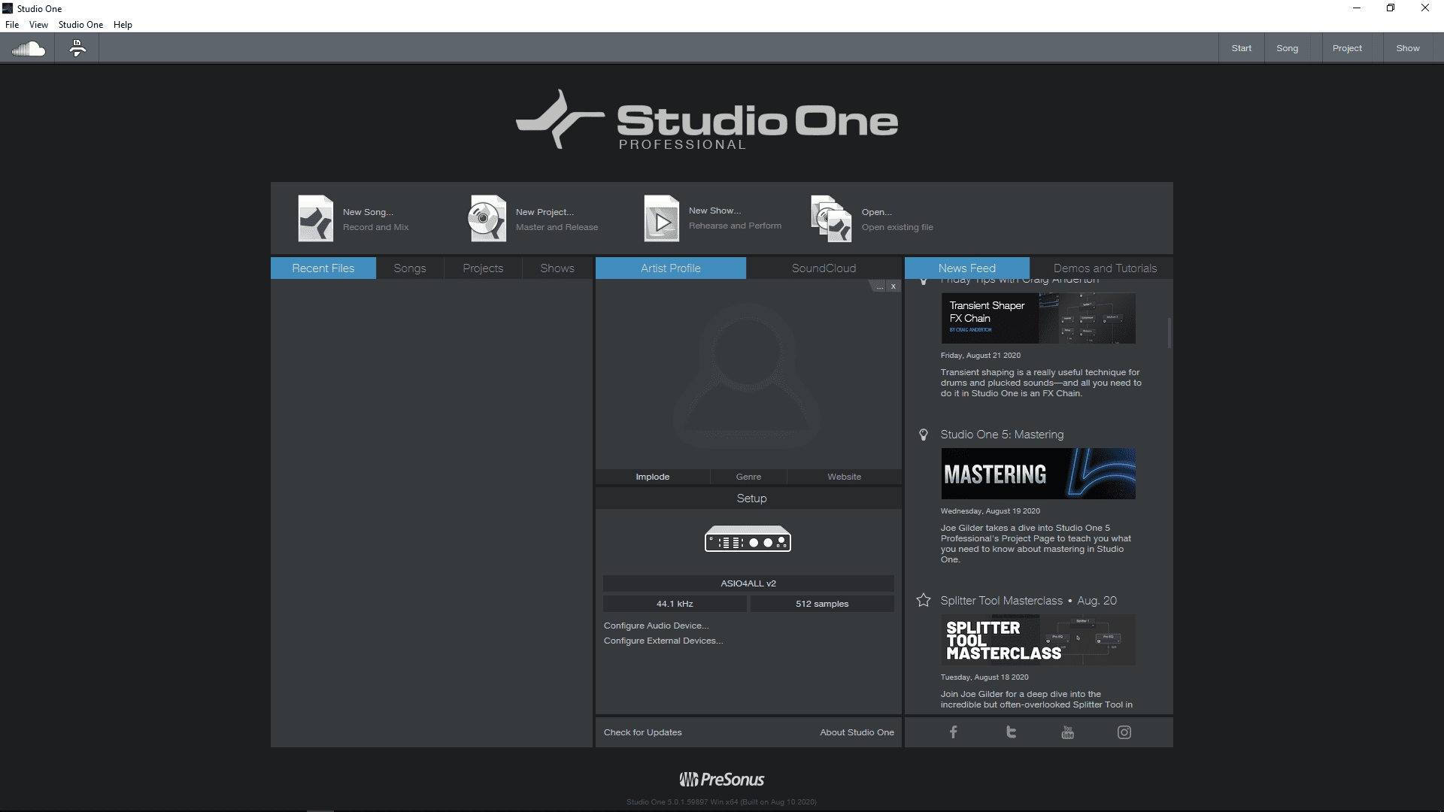
Task: Select the Artist Profile tab
Action: point(671,268)
